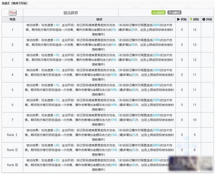Click the cost value 8 in Rank Ⅱ row

195,150
